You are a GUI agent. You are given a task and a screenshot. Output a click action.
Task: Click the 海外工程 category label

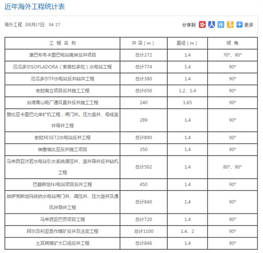click(13, 25)
